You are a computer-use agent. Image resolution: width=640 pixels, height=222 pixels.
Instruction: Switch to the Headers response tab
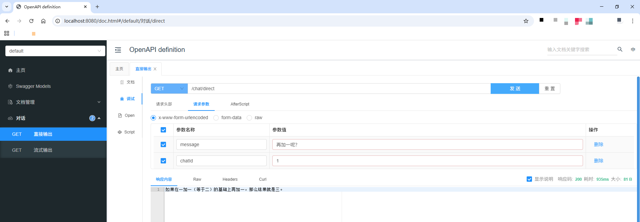pos(230,179)
